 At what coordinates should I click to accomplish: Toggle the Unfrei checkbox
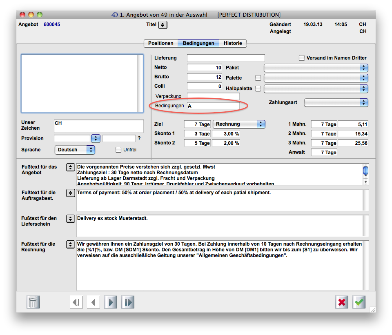(118, 150)
